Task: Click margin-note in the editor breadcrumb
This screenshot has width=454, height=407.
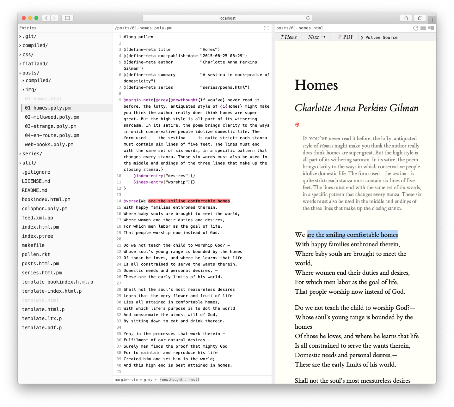Action: [x=126, y=380]
